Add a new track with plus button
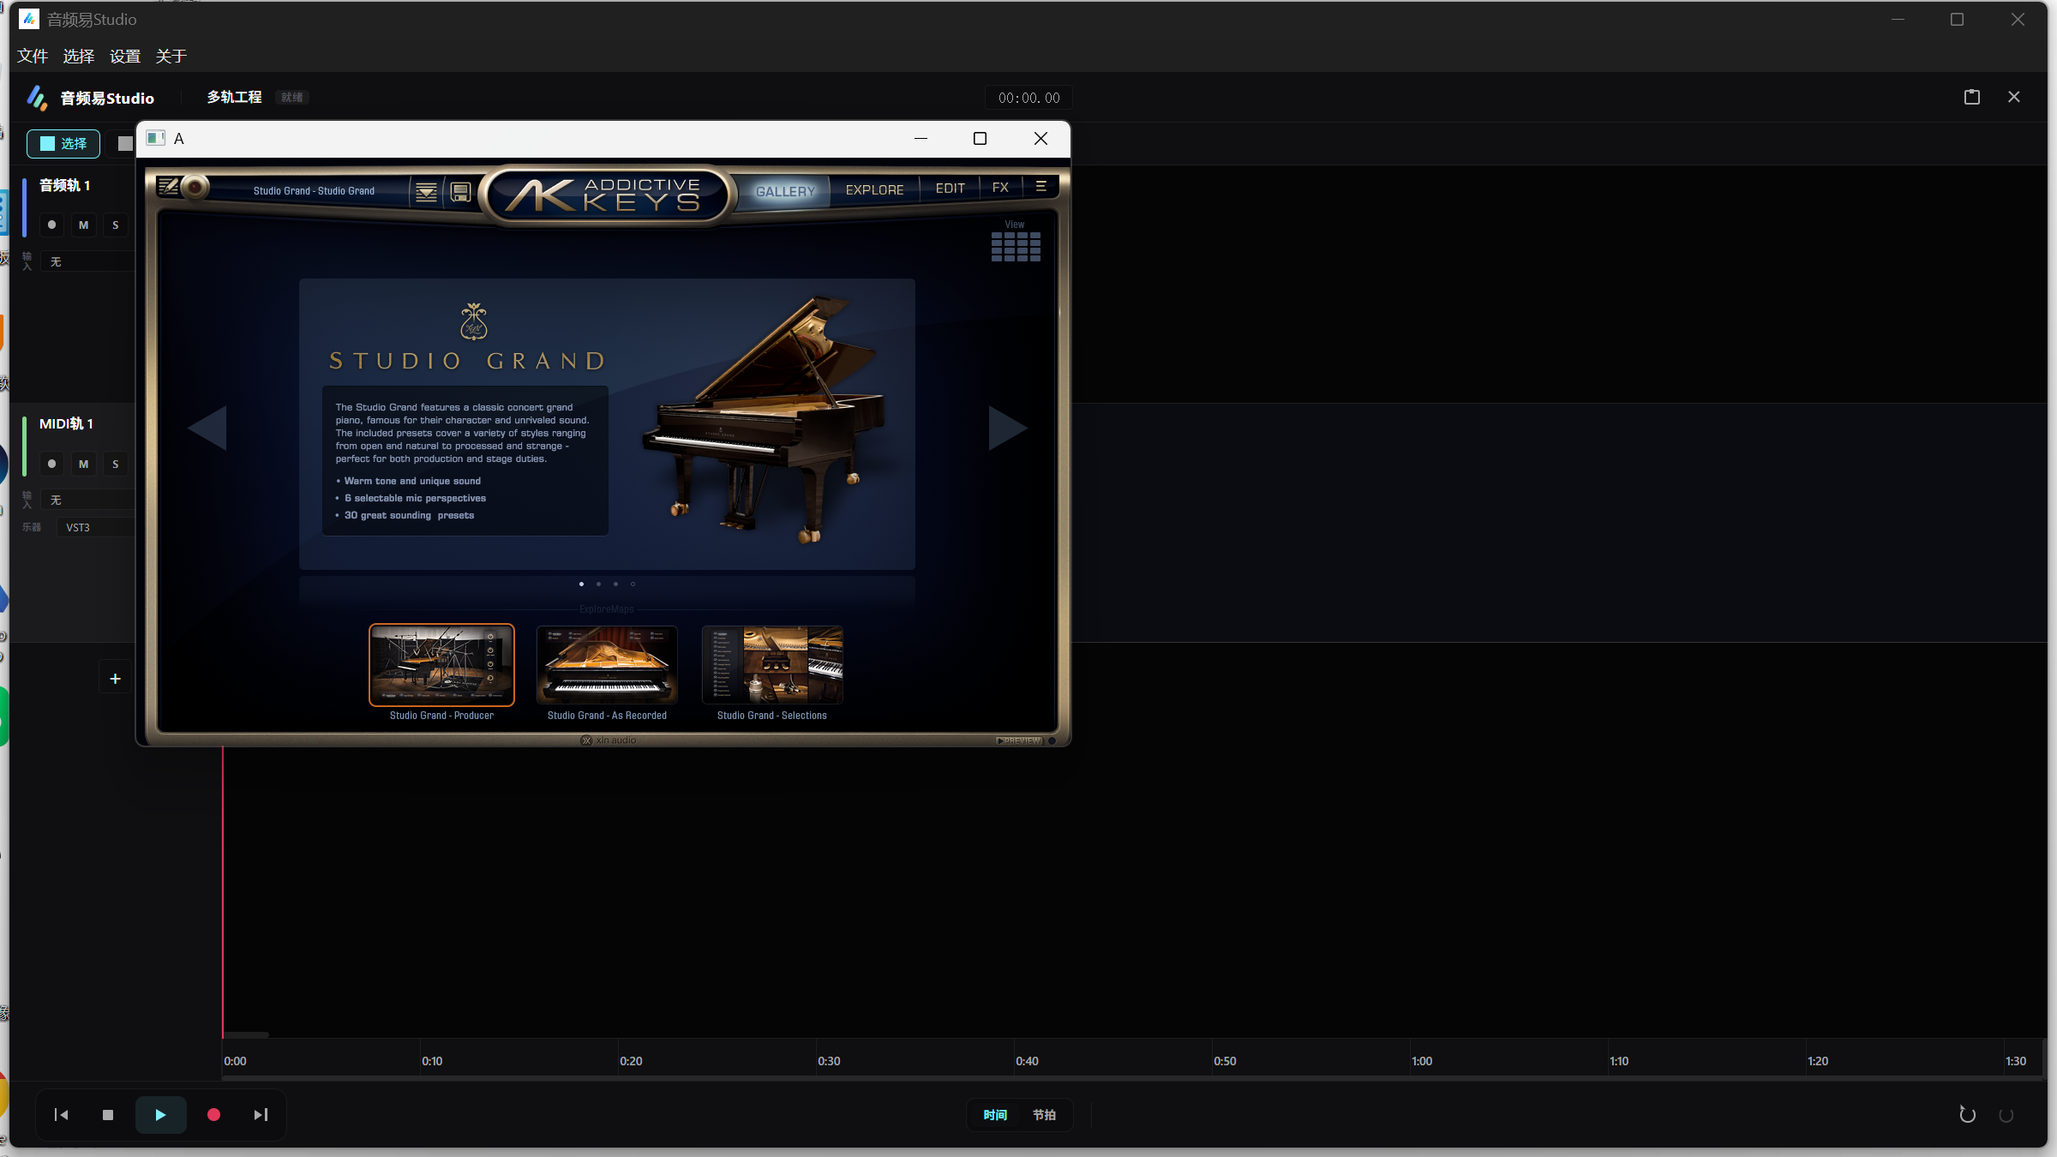 [x=115, y=679]
